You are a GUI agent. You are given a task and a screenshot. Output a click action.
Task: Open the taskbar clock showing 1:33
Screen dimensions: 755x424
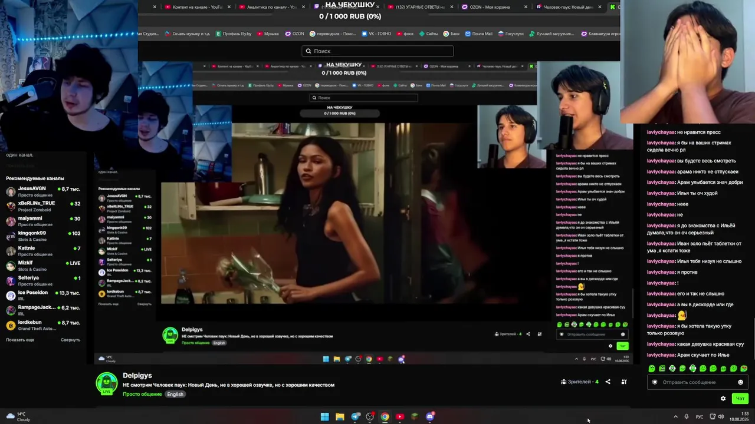click(x=738, y=417)
